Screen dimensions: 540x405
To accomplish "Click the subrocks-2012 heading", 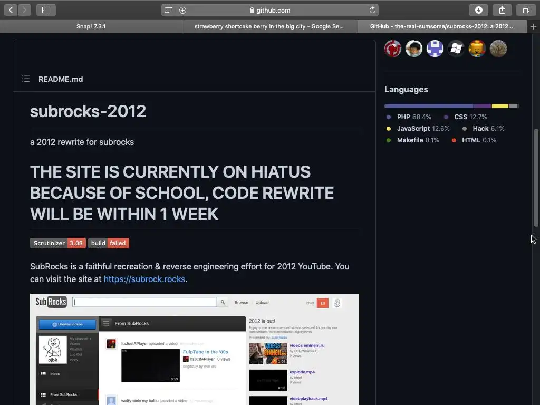I will coord(88,111).
